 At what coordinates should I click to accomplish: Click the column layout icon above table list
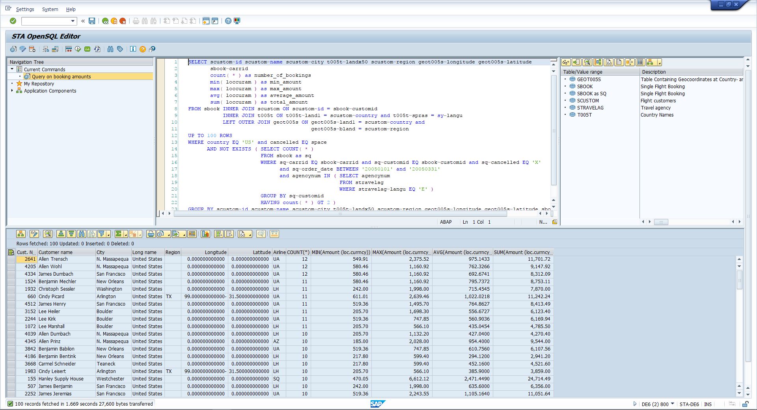pyautogui.click(x=640, y=62)
